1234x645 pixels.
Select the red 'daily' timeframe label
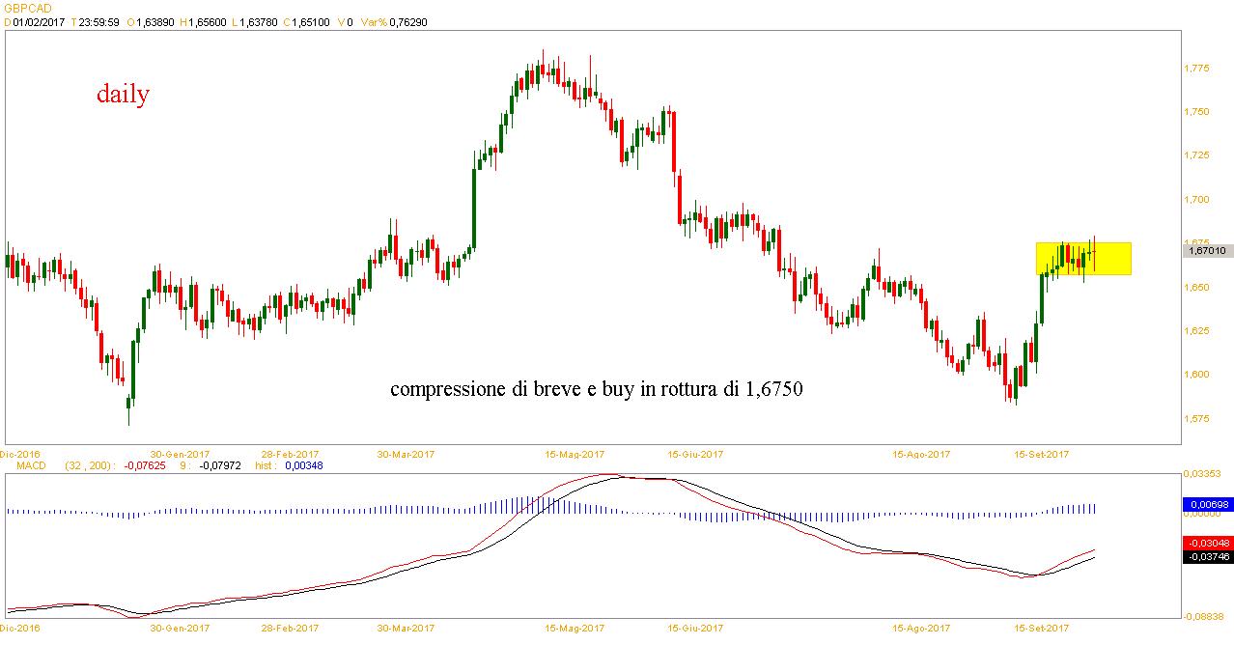click(123, 95)
